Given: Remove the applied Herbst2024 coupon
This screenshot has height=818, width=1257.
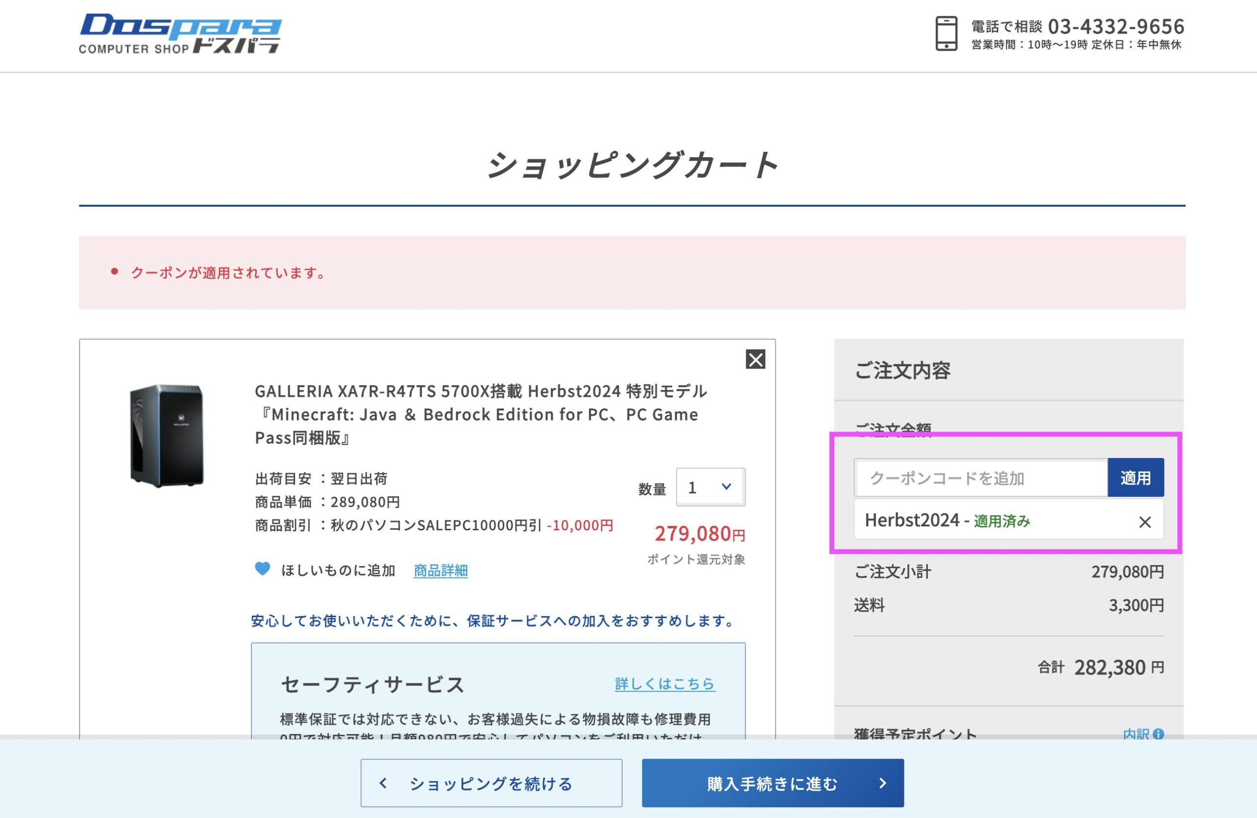Looking at the screenshot, I should coord(1145,522).
